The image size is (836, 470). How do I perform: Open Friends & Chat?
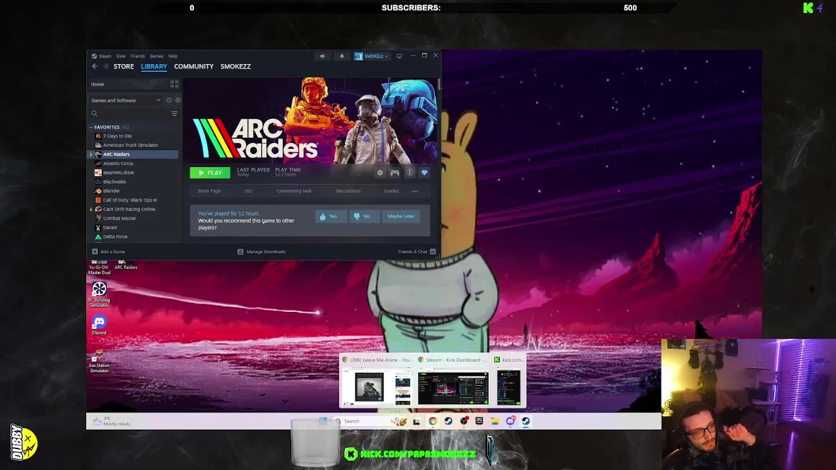tap(417, 251)
